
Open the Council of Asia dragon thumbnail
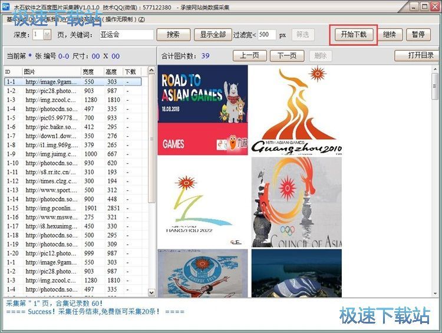(x=296, y=202)
